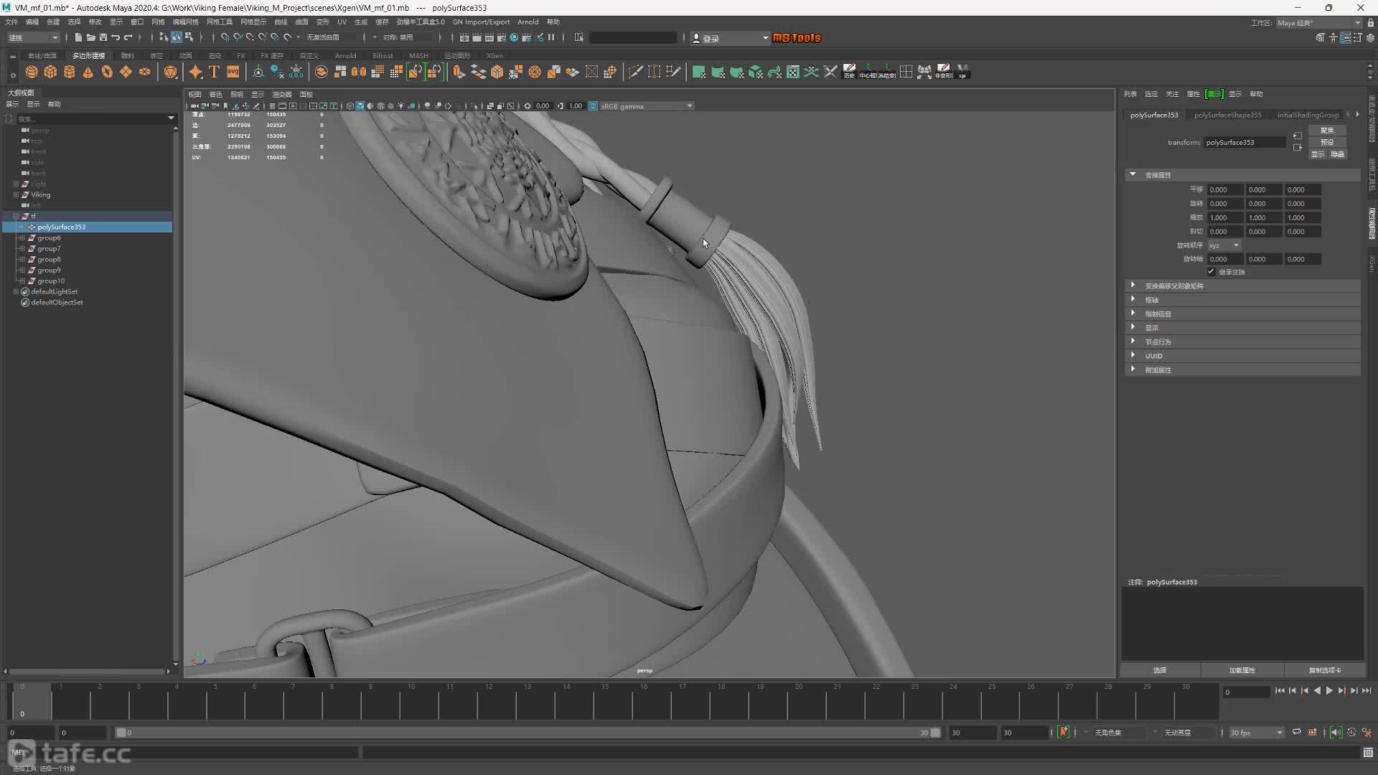Select group10 in the Outliner
Viewport: 1378px width, 775px height.
51,281
